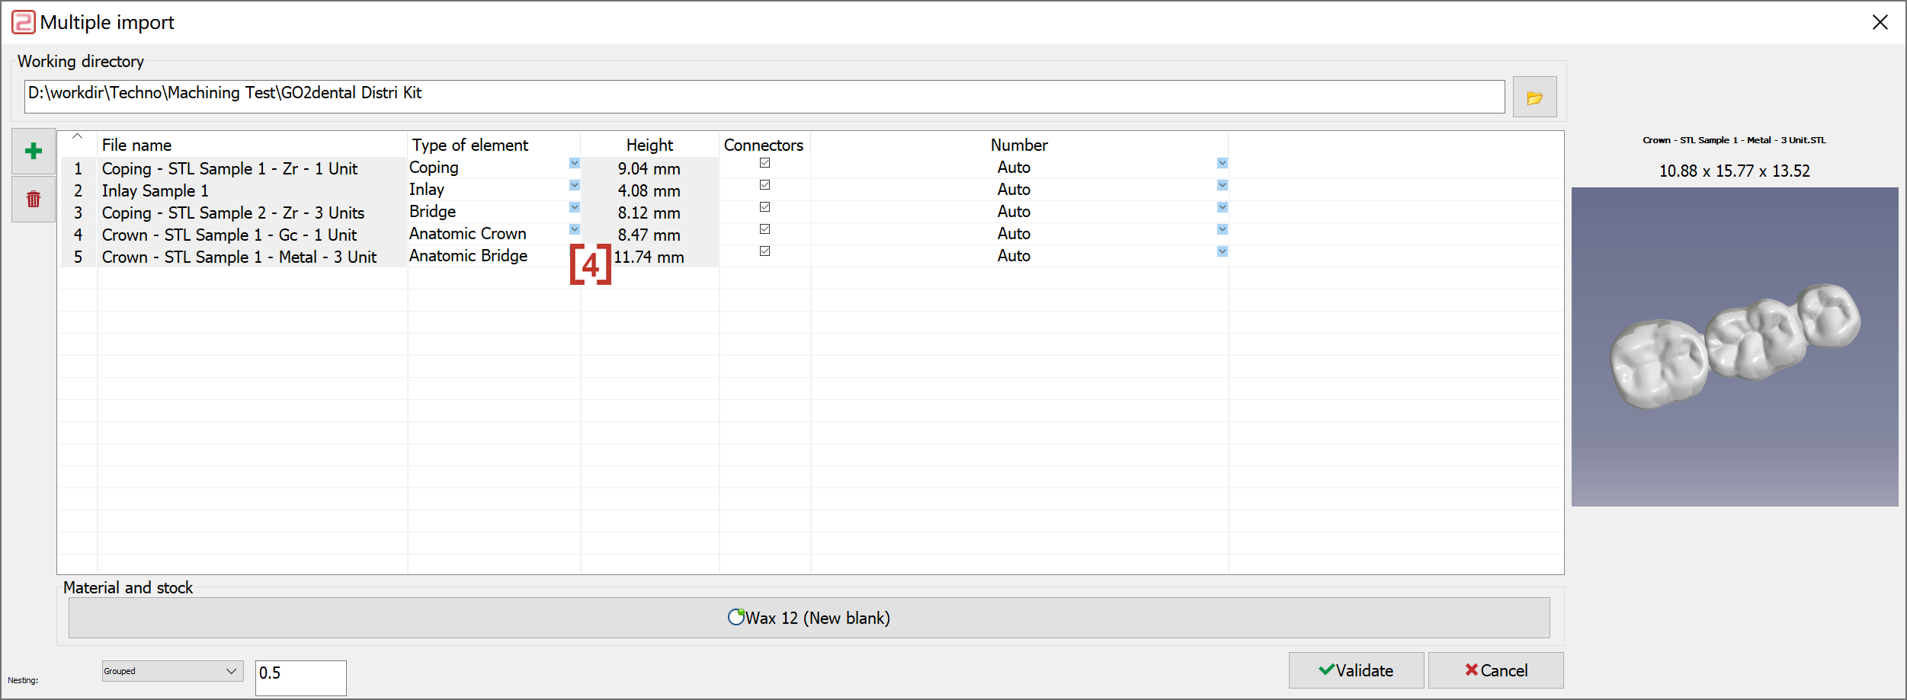Click the Validate button
The height and width of the screenshot is (700, 1907).
pos(1356,670)
